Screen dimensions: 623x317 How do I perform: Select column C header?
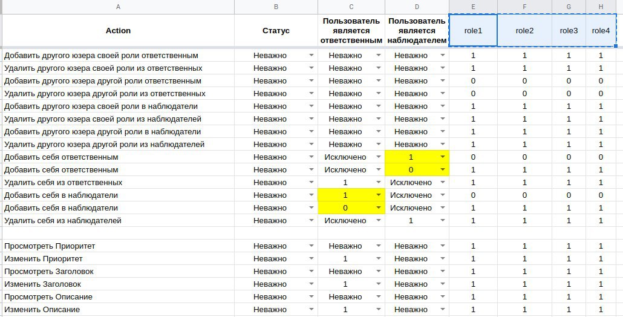[x=351, y=7]
